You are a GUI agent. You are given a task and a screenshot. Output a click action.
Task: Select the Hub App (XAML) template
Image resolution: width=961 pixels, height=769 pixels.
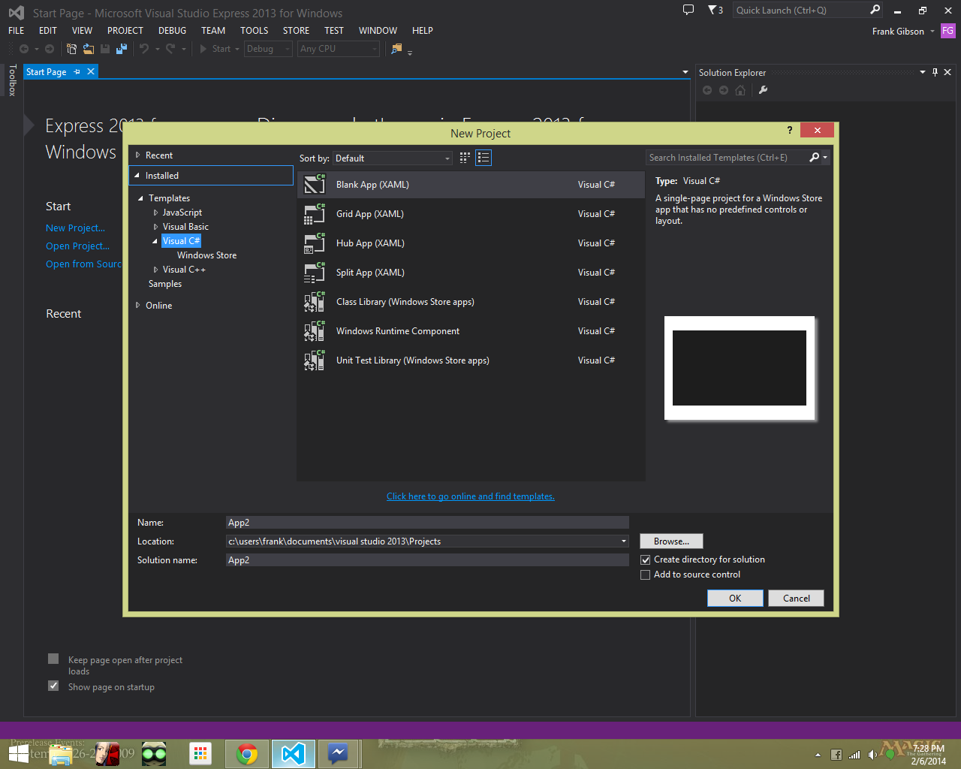[x=471, y=243]
